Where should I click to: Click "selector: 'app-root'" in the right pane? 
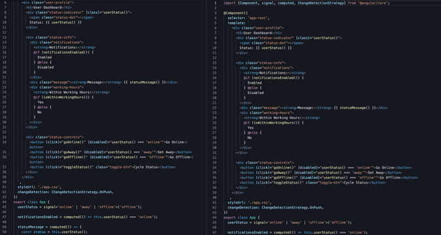pyautogui.click(x=248, y=18)
